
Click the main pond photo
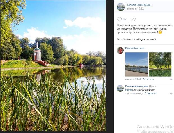(53, 66)
